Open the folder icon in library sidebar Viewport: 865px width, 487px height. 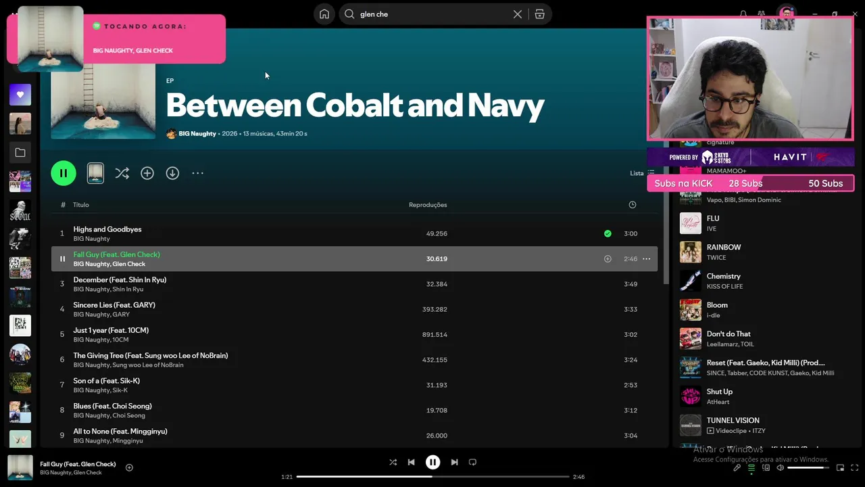click(20, 153)
